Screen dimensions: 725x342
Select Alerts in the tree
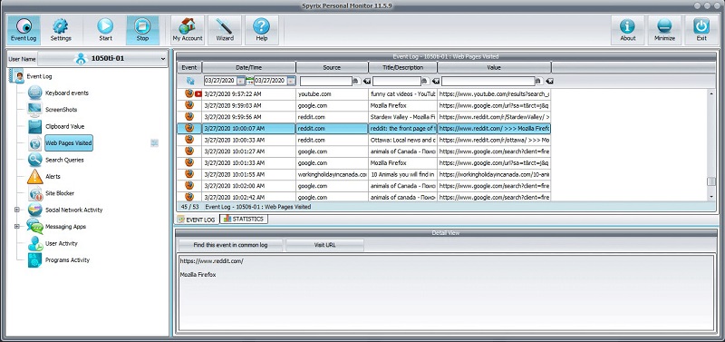tap(53, 176)
